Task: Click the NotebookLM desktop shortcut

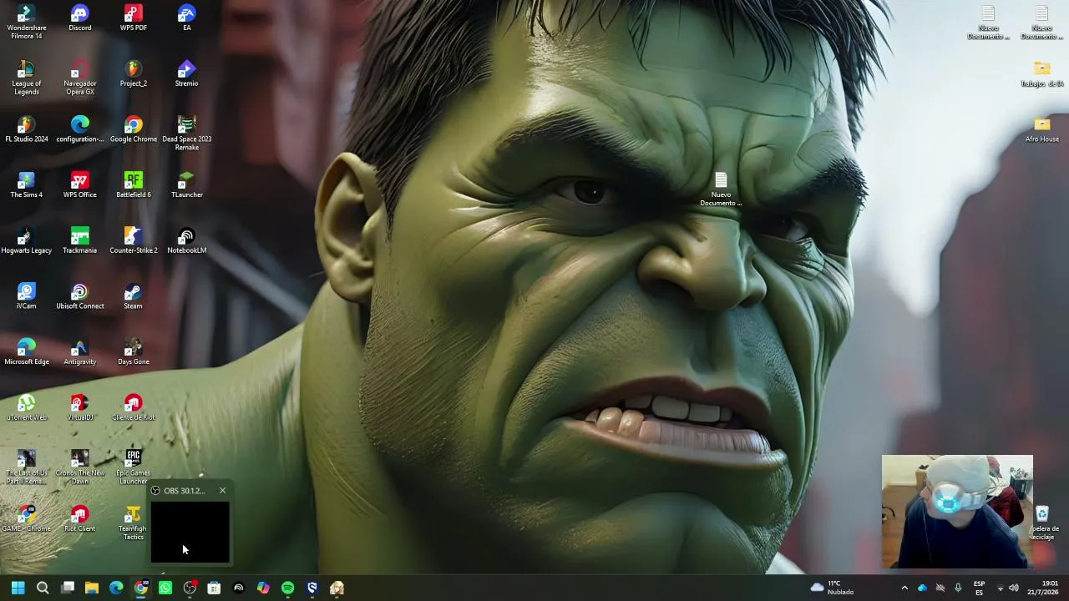Action: point(187,241)
